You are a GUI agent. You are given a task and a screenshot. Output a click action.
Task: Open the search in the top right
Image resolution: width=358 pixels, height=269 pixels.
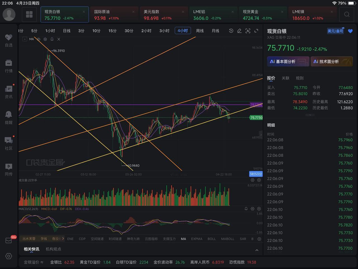347,14
